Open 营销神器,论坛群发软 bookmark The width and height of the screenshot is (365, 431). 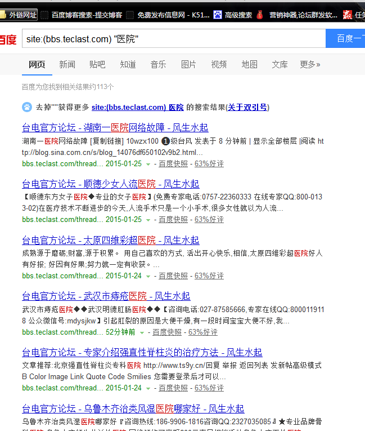(303, 15)
